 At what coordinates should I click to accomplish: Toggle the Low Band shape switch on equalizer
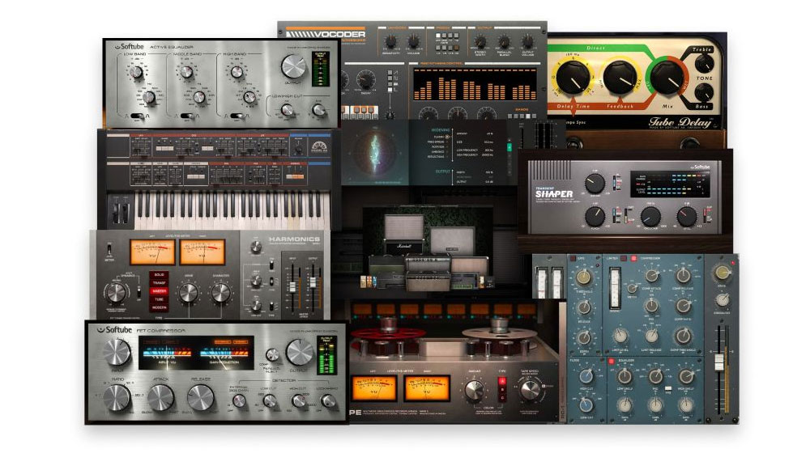(136, 116)
